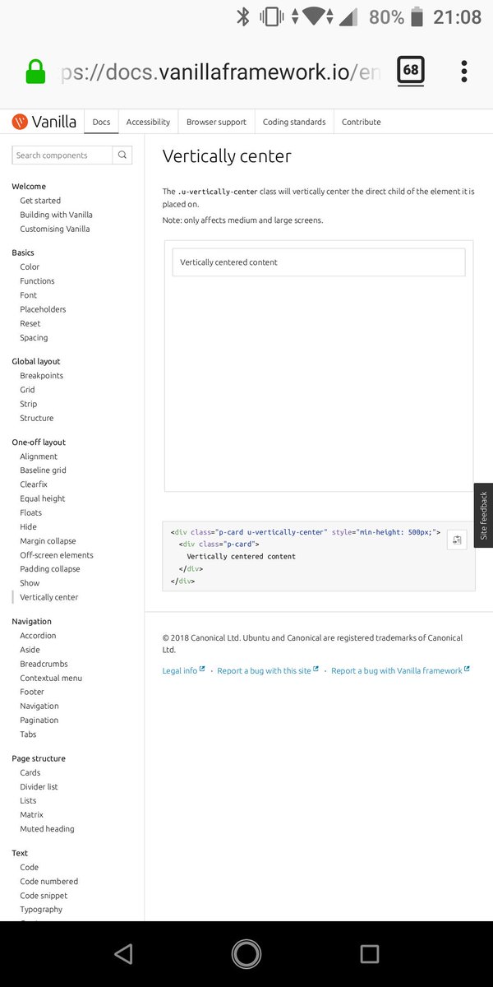Open the browser tabs counter showing 68
This screenshot has height=987, width=493.
pos(411,71)
